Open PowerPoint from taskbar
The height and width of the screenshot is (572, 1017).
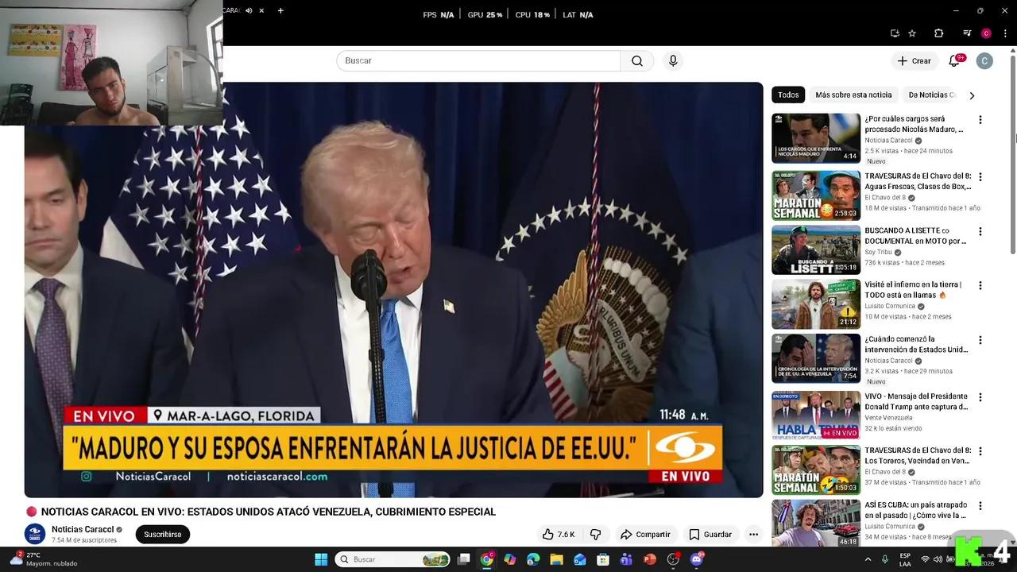(x=649, y=559)
